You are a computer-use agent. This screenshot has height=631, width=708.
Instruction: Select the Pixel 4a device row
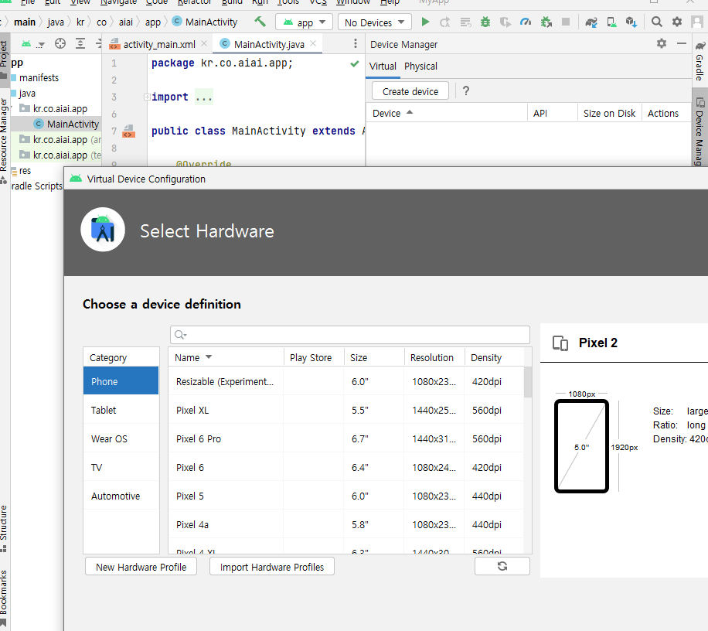[x=345, y=524]
